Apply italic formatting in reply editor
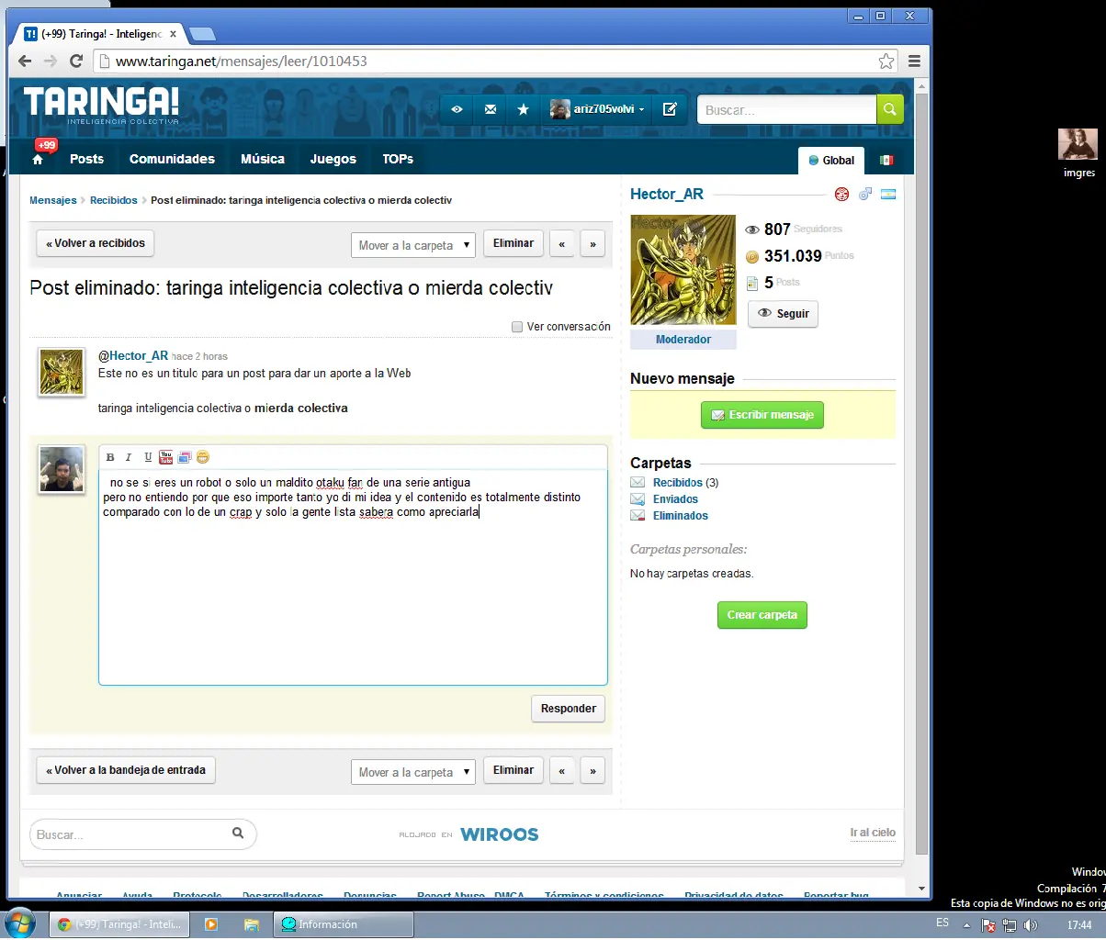Image resolution: width=1106 pixels, height=940 pixels. pos(129,457)
